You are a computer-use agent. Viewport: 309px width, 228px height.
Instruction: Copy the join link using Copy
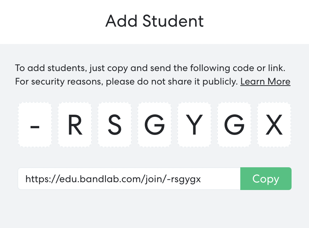(x=266, y=179)
